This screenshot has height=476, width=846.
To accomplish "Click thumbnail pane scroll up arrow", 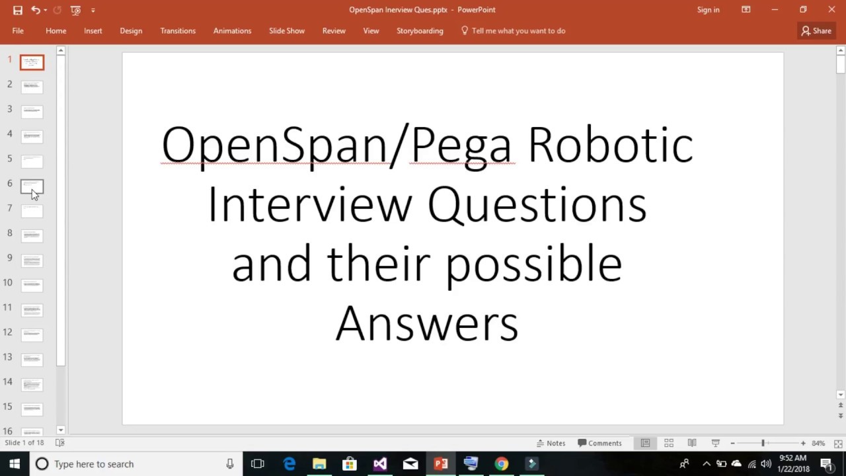I will point(61,50).
